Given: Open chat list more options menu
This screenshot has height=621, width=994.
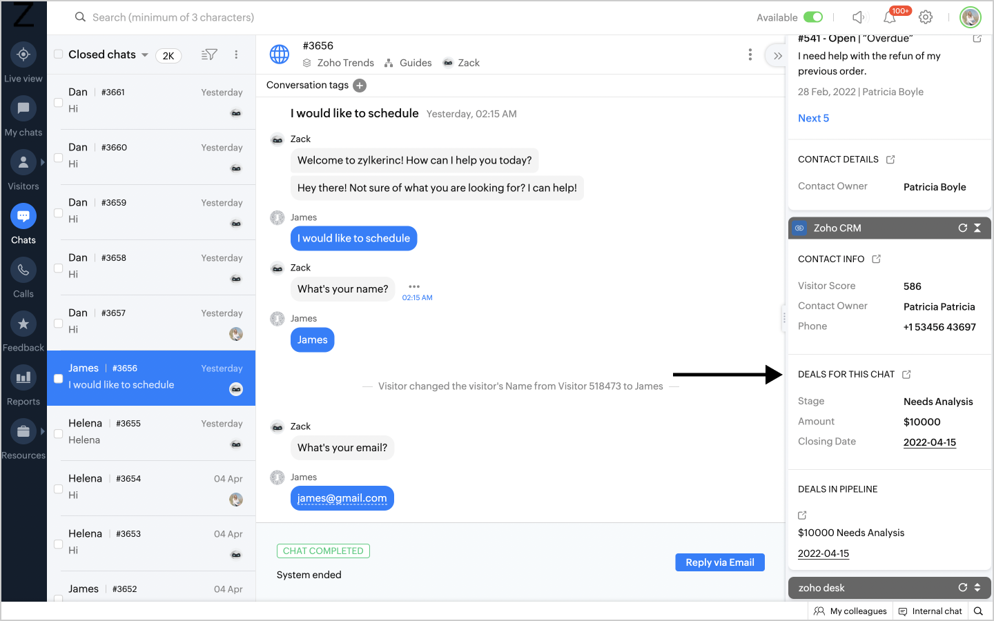Looking at the screenshot, I should 236,55.
